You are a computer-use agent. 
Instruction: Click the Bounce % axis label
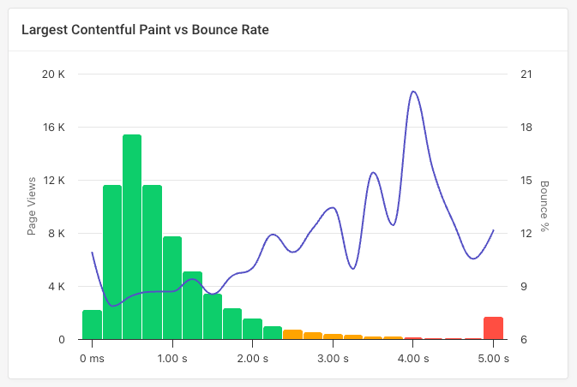(x=544, y=206)
